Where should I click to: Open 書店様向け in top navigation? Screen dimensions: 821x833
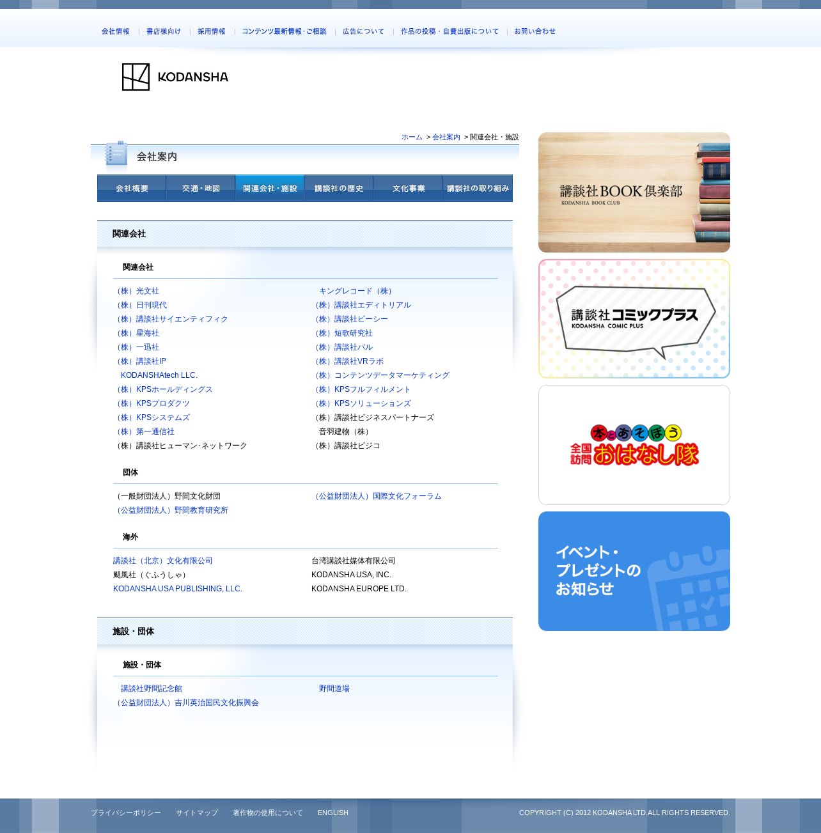click(x=164, y=31)
